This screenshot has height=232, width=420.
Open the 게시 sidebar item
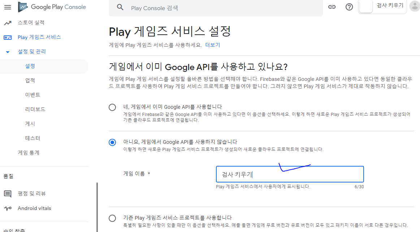click(30, 124)
